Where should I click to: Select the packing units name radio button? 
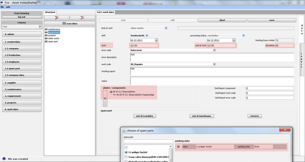[x=178, y=147]
